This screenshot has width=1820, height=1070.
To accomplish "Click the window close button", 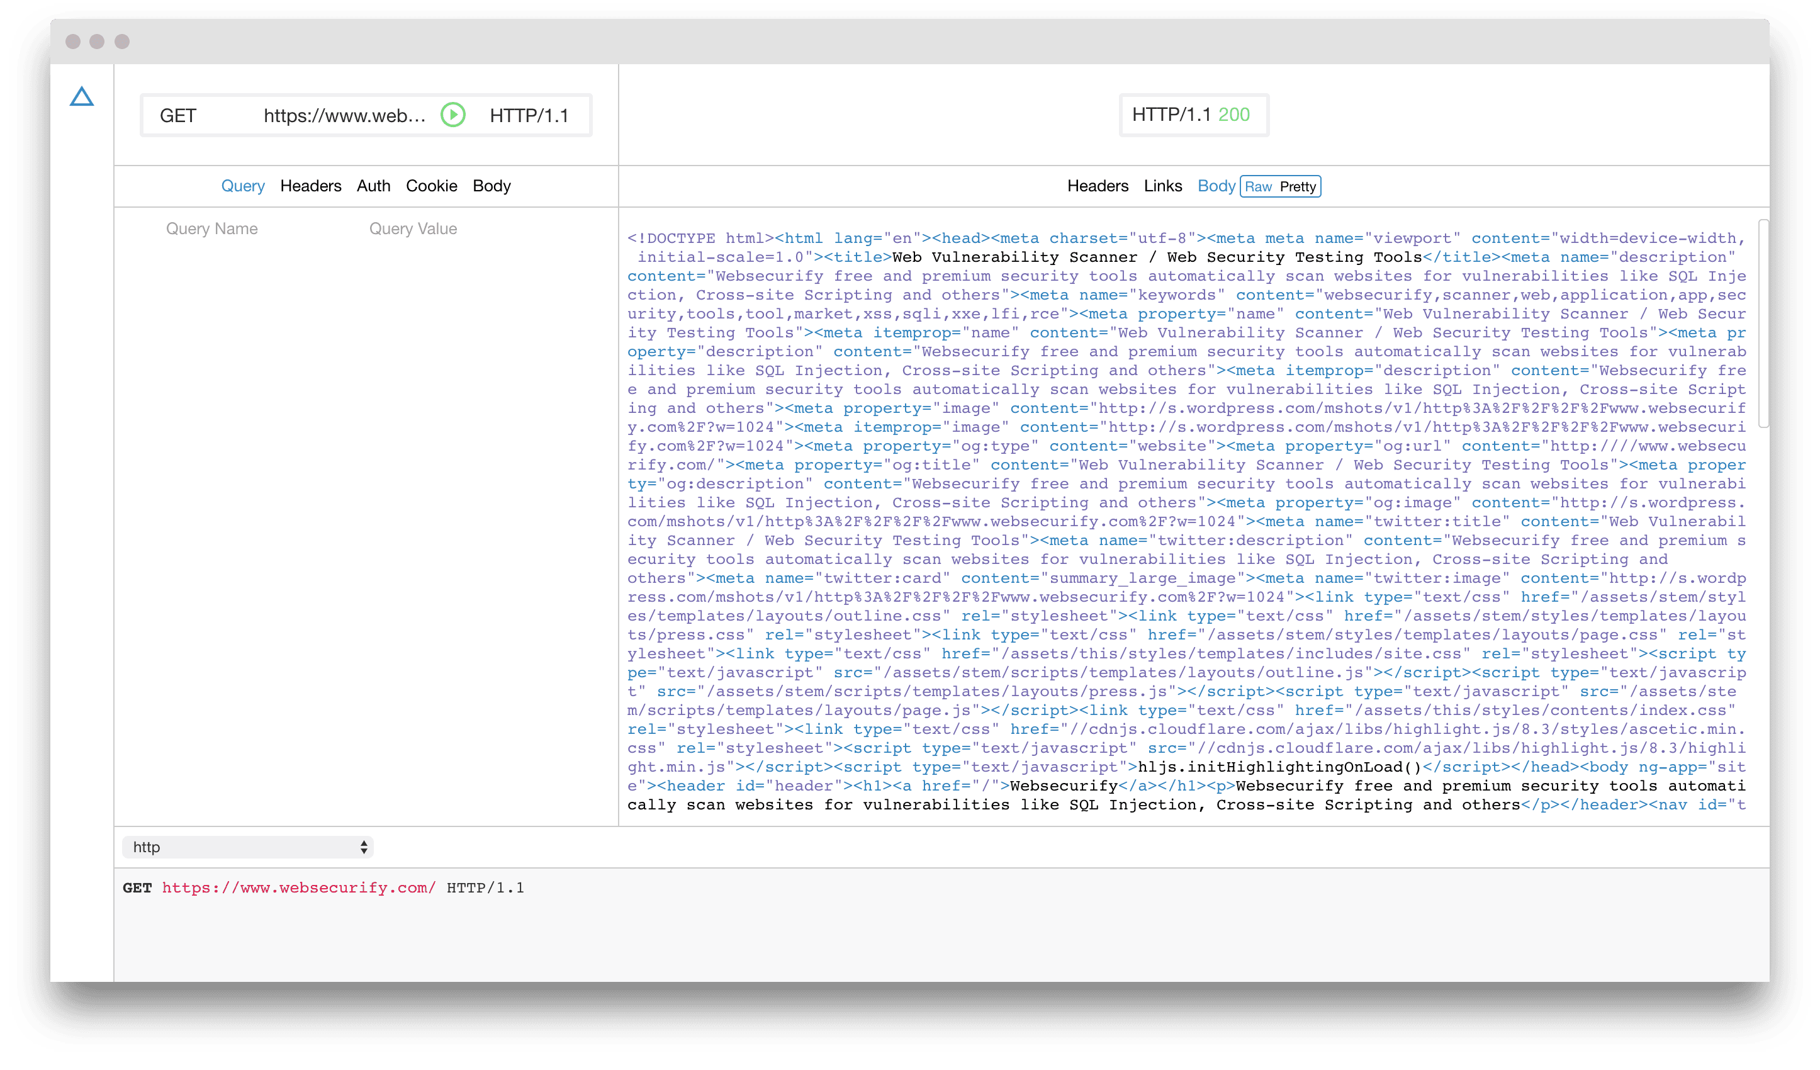I will click(73, 41).
